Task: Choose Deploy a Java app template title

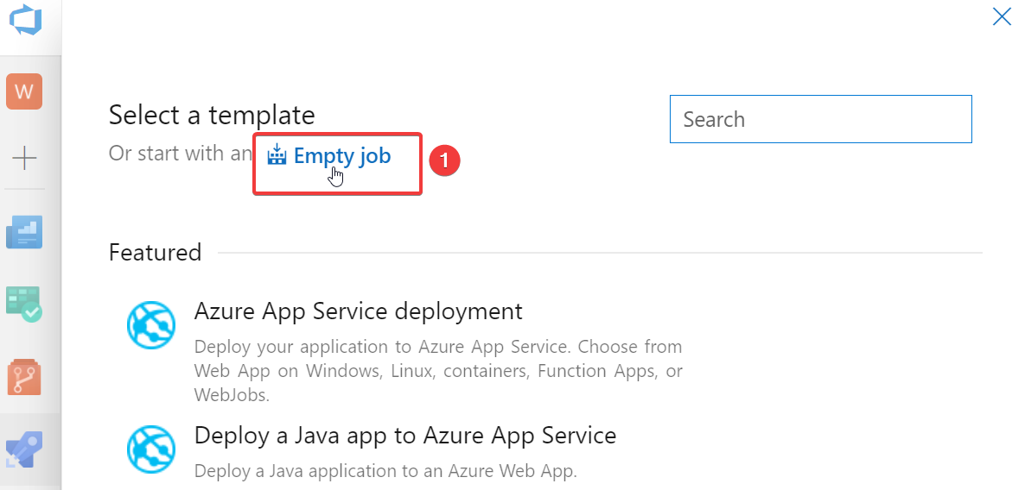Action: 404,435
